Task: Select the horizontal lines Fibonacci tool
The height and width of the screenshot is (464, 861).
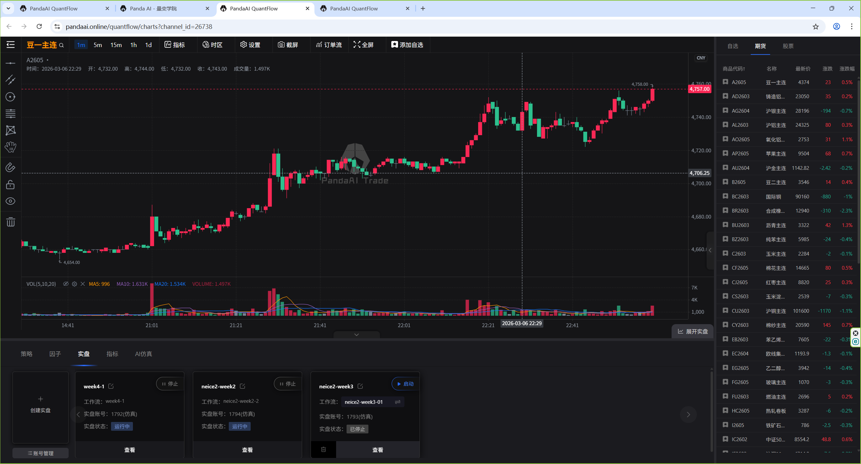Action: 10,114
